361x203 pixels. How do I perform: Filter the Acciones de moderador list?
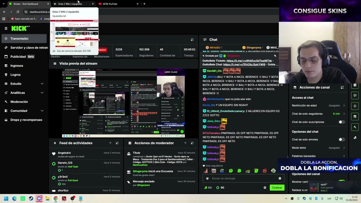point(185,143)
